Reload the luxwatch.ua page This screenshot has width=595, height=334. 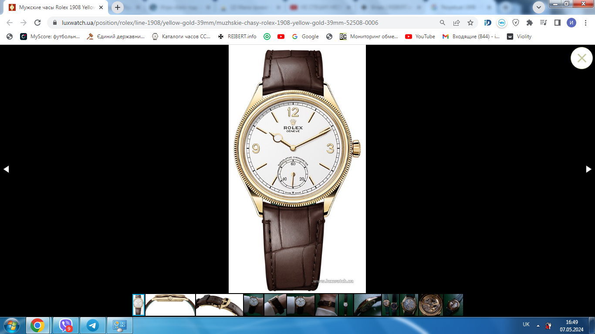coord(37,23)
